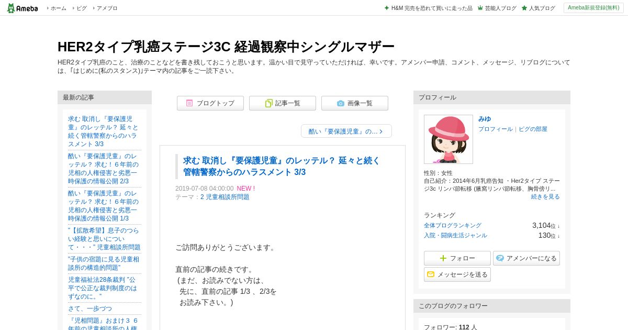Click chevron arrow on next-article button
628x330 pixels.
(381, 131)
